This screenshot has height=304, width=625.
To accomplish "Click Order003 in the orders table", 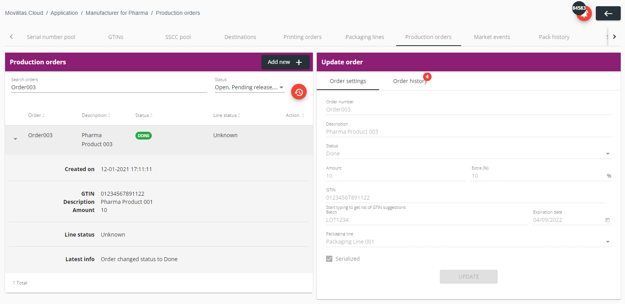I will [x=40, y=135].
